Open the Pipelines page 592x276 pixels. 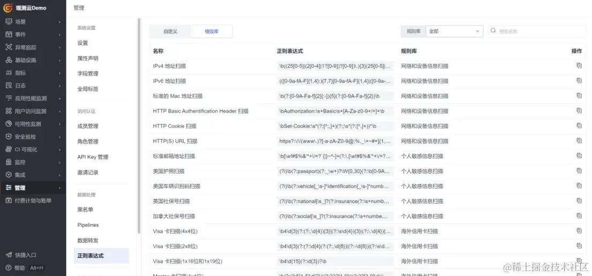tap(88, 225)
